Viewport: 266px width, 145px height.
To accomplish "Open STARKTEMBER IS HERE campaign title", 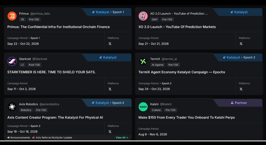I will (51, 72).
